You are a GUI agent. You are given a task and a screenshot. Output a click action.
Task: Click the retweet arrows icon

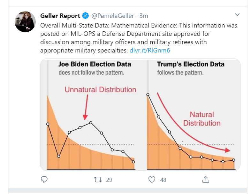[x=98, y=180]
